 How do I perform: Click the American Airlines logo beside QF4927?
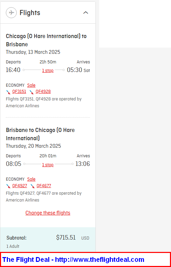click(x=8, y=186)
